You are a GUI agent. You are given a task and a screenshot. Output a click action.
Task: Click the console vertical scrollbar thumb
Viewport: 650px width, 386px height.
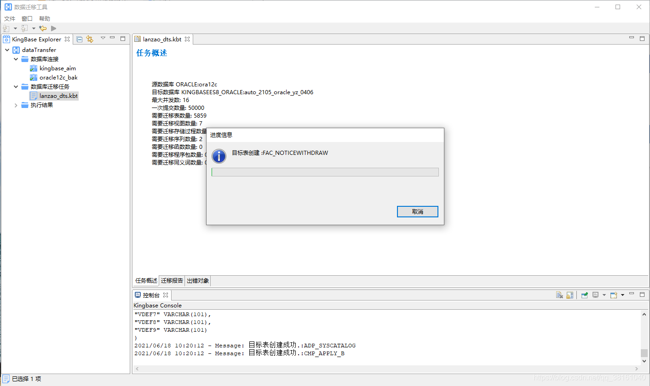point(644,353)
